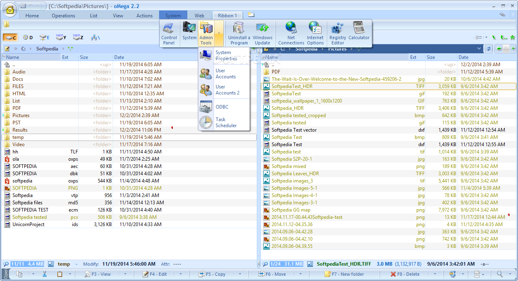Click Softpedia in left panel breadcrumb
This screenshot has height=281, width=518.
click(x=47, y=48)
